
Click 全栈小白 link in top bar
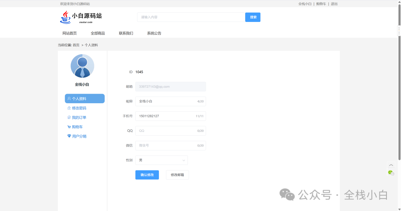[305, 4]
